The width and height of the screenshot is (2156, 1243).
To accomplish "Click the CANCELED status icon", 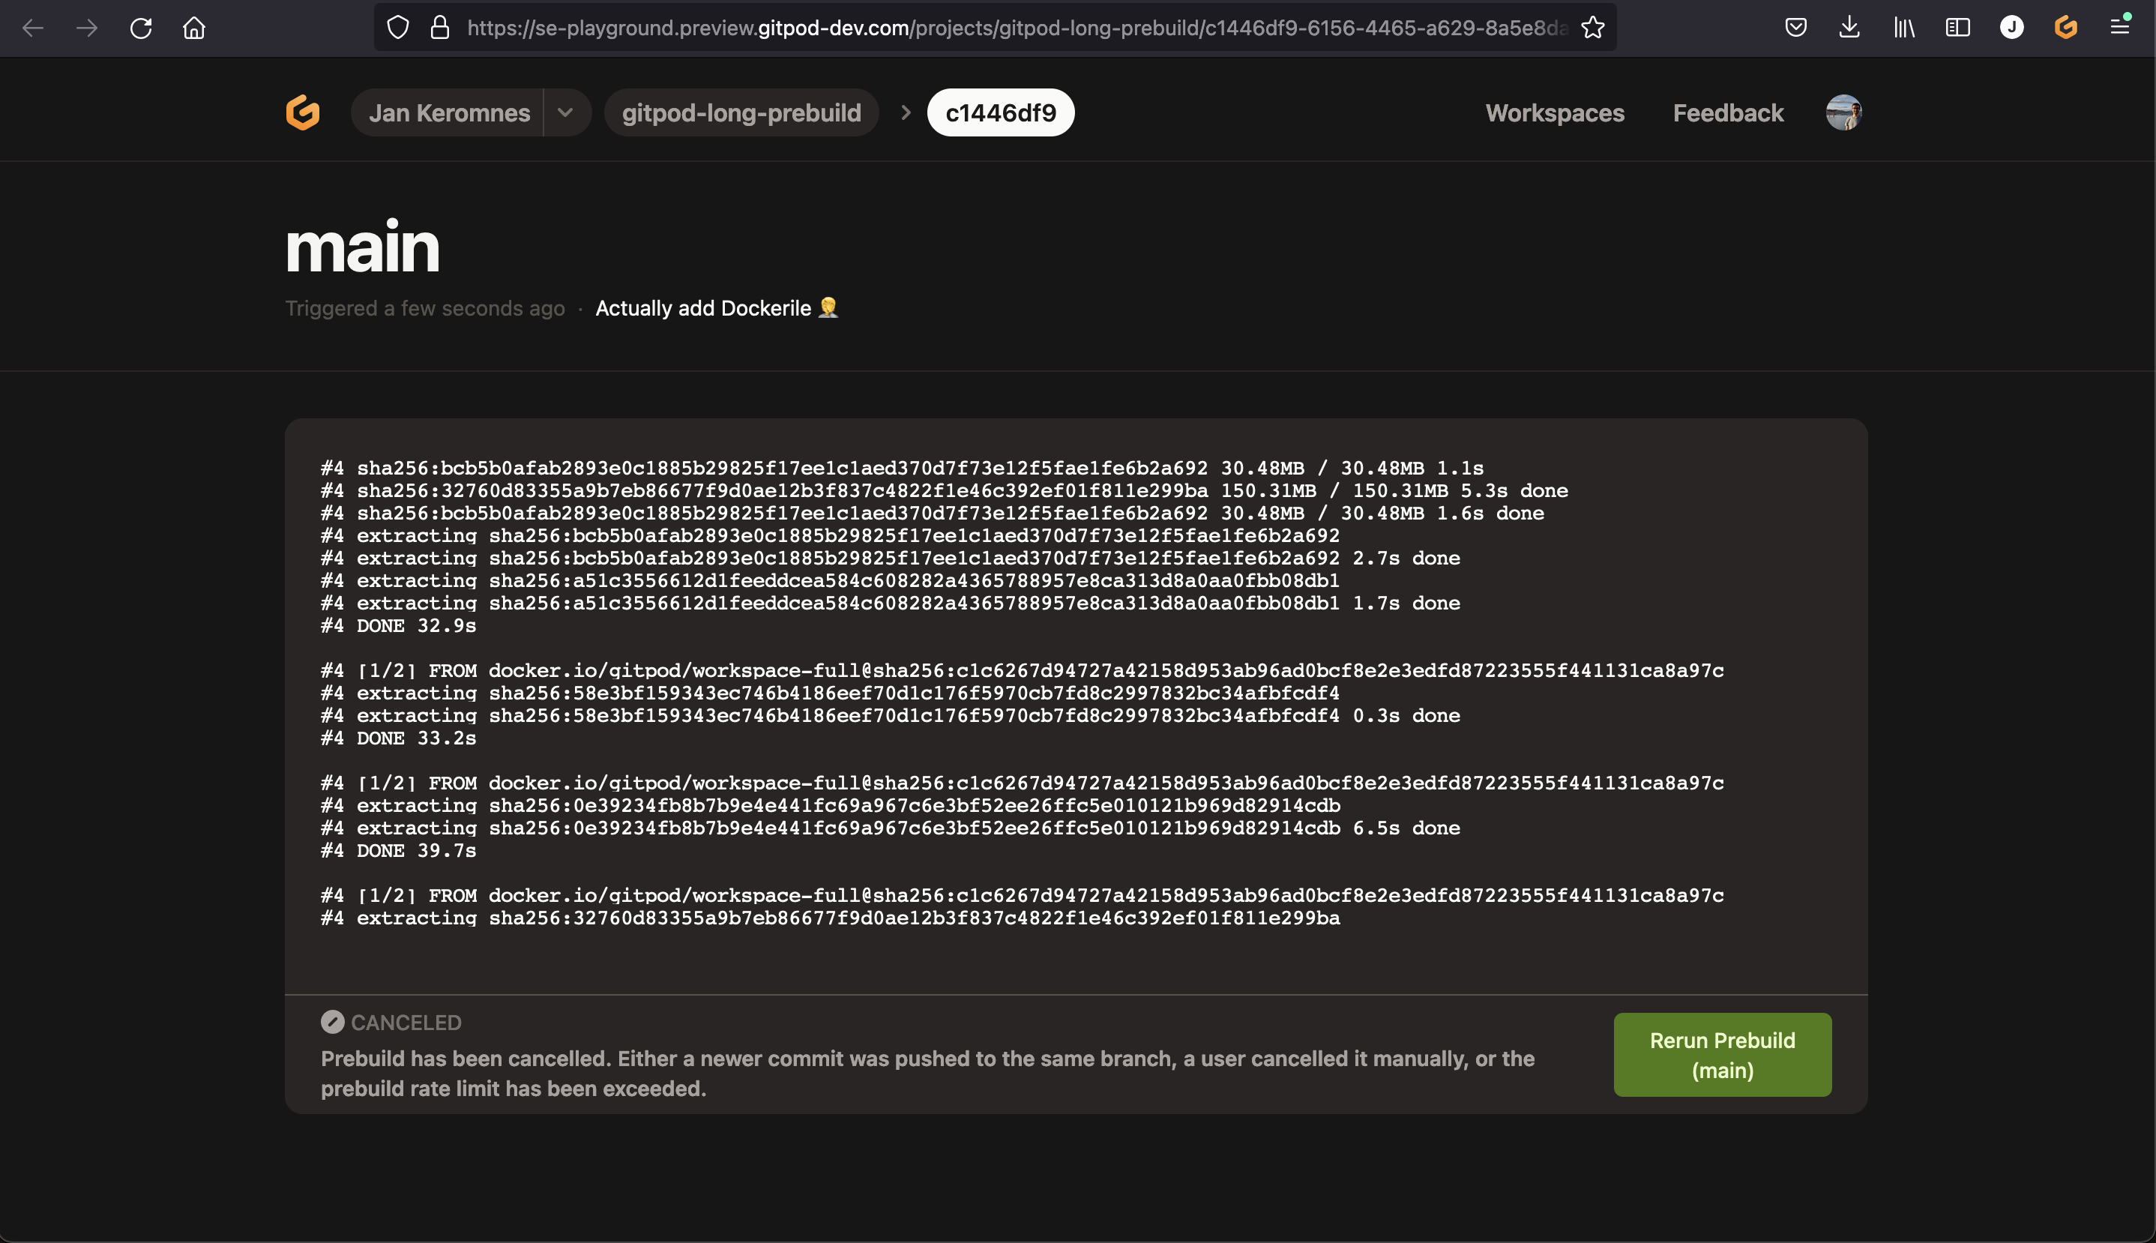I will 332,1022.
